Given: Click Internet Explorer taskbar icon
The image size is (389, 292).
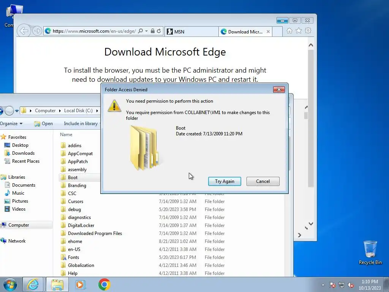Looking at the screenshot, I should click(x=33, y=284).
